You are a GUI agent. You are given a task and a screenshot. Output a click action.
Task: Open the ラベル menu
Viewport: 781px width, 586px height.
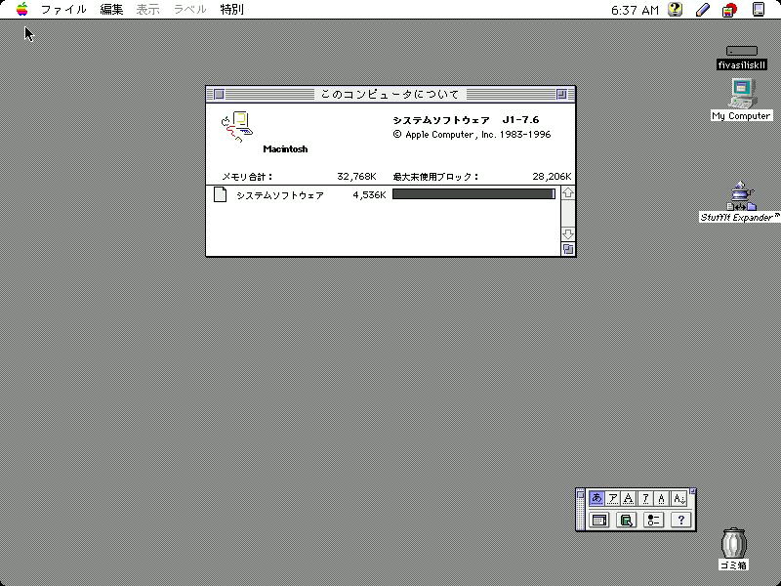(189, 10)
